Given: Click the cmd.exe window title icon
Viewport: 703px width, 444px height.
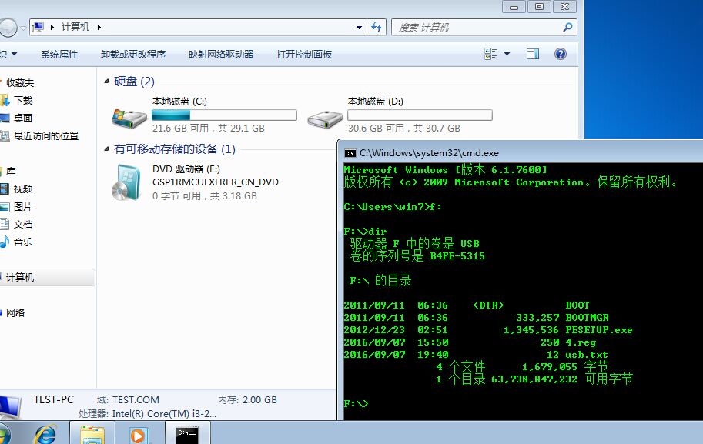Looking at the screenshot, I should coord(350,153).
